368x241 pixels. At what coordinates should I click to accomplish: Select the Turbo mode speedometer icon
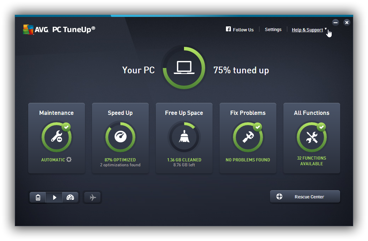[x=70, y=197]
